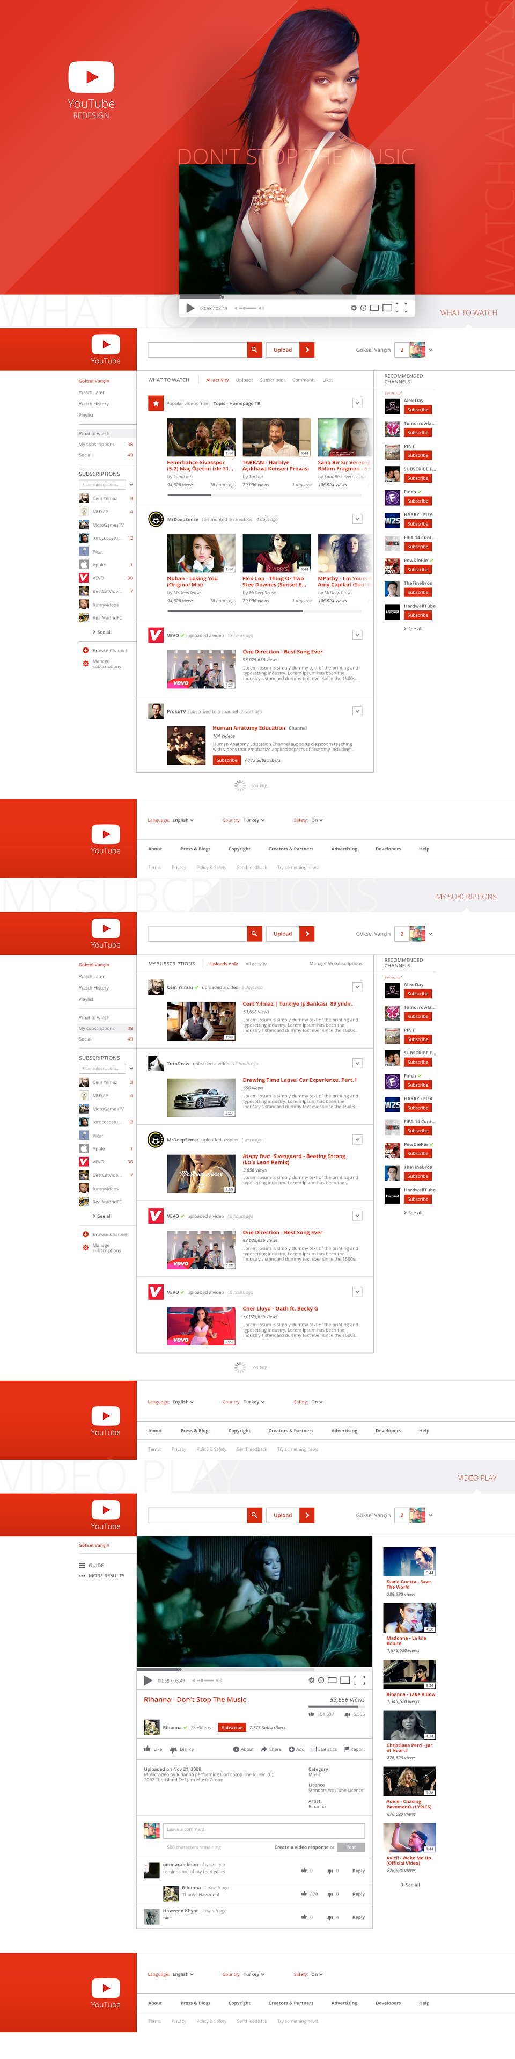Expand the ProkoTV subscribed post options arrow
The width and height of the screenshot is (515, 2059).
coord(358,711)
